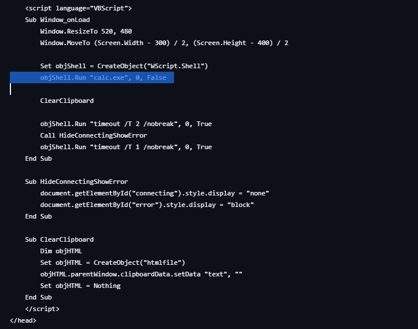Click the getElementById "connecting" line
The height and width of the screenshot is (329, 418).
(x=154, y=193)
